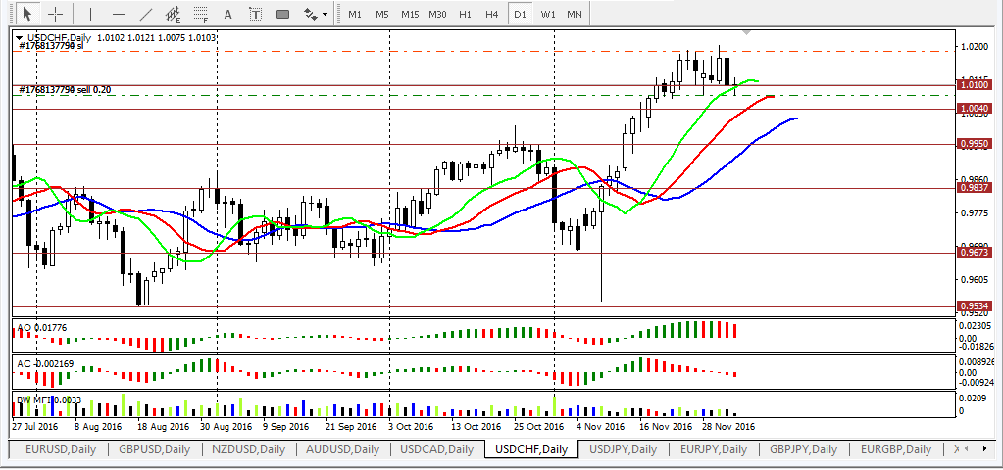Pick the Horizontal Line drawing tool
This screenshot has height=470, width=1003.
(119, 14)
